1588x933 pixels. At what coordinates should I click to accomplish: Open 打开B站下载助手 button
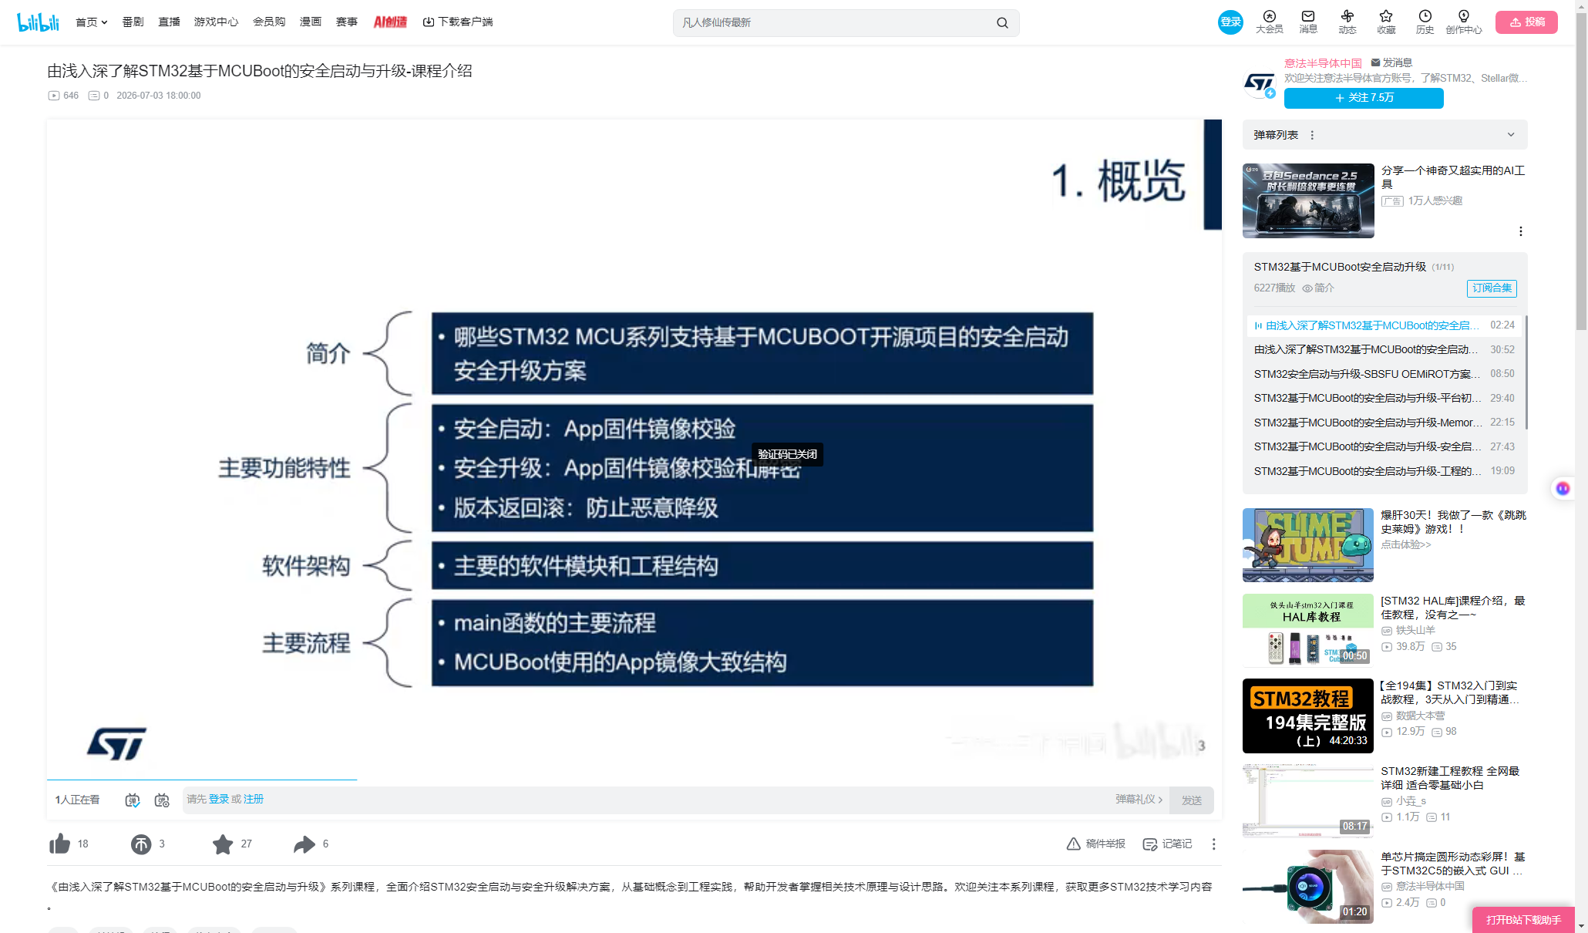pyautogui.click(x=1523, y=920)
